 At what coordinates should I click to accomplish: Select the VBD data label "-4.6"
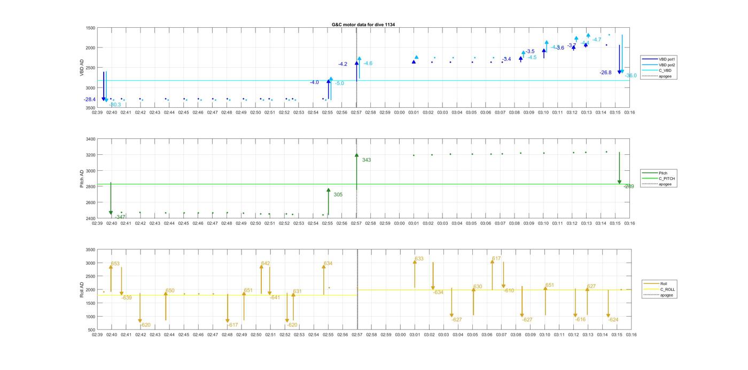(x=368, y=63)
